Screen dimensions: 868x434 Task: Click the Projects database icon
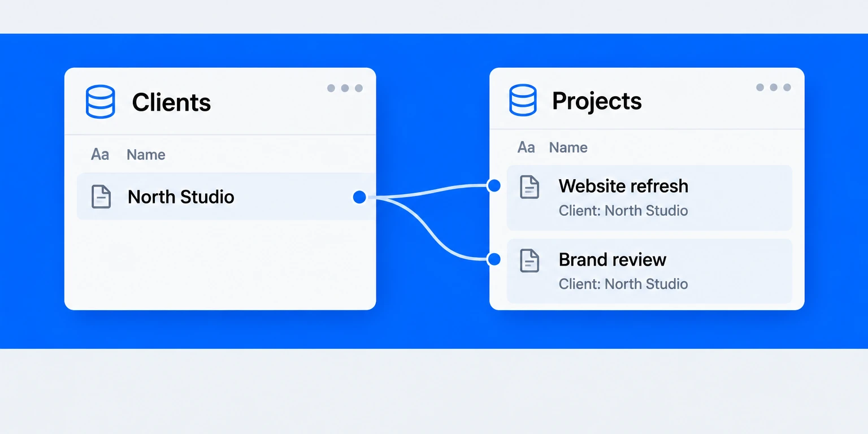coord(523,101)
